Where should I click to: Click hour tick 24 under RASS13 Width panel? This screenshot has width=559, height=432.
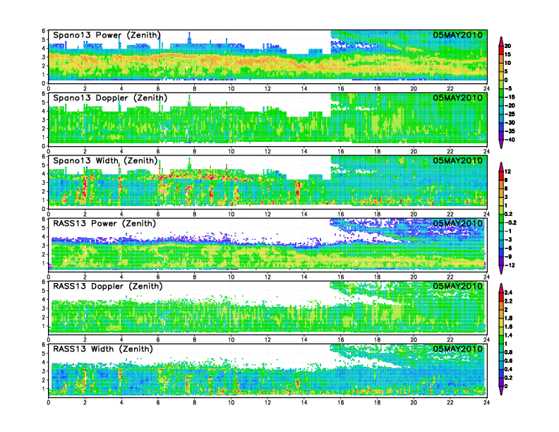486,402
